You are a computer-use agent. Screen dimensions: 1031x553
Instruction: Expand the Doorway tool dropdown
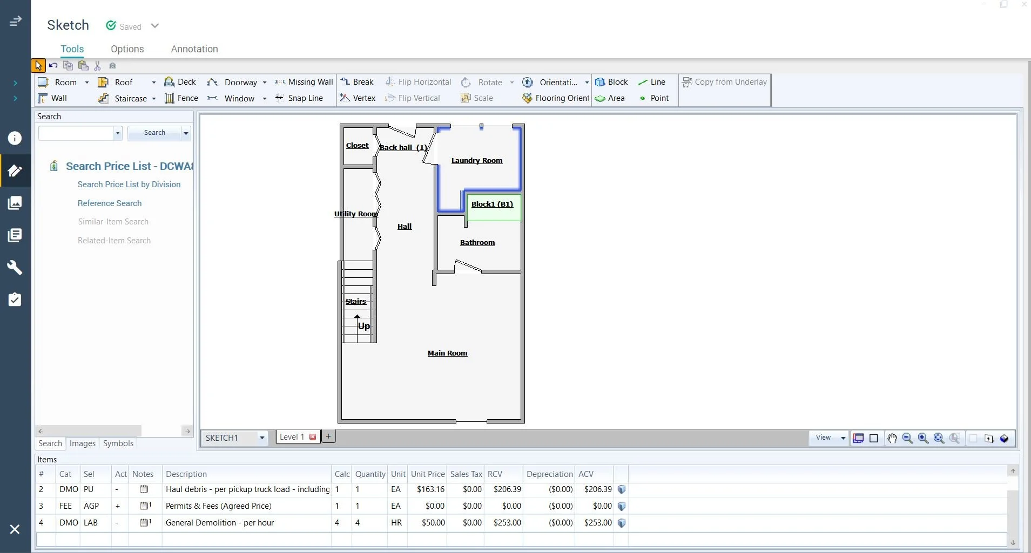(265, 82)
